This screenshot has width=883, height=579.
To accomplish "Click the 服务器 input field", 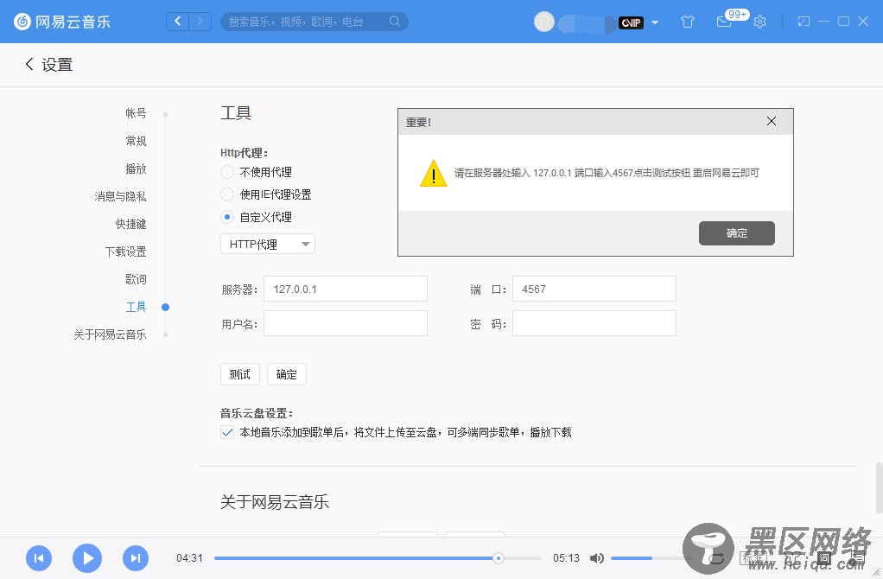I will [346, 289].
